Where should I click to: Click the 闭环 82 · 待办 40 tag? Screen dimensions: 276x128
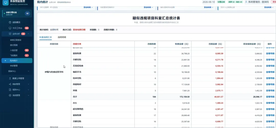(235, 2)
